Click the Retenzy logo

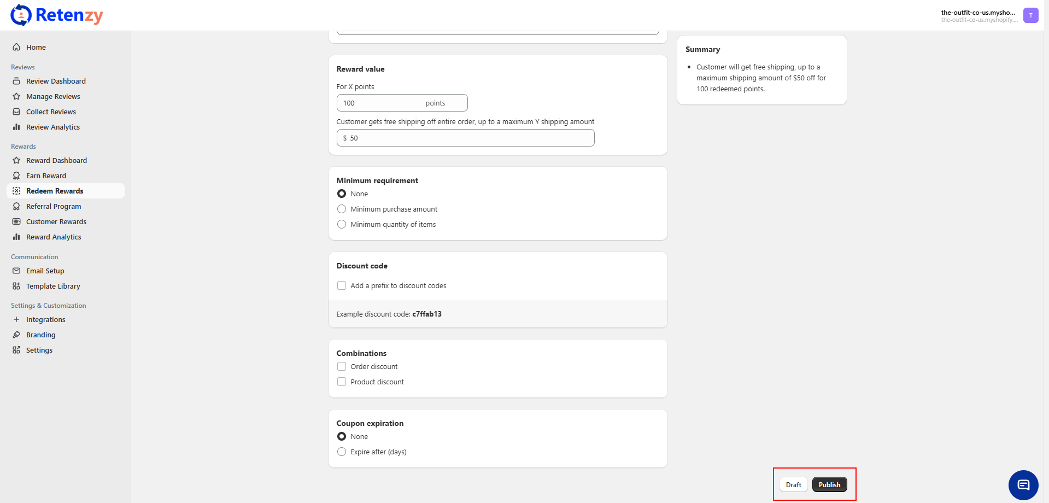pyautogui.click(x=57, y=15)
